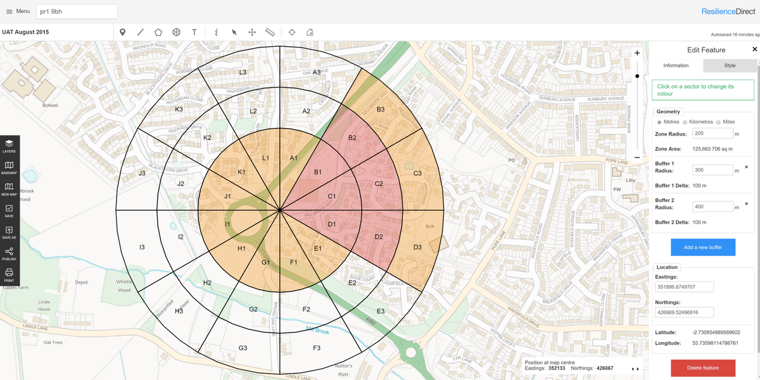Zoom in with the plus button

point(637,53)
